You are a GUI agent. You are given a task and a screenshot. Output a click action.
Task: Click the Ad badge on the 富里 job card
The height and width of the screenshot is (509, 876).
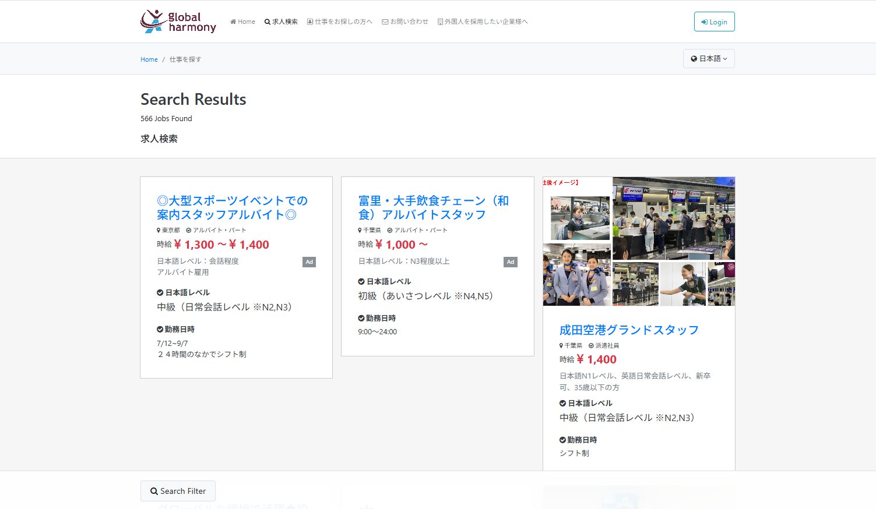(x=511, y=262)
